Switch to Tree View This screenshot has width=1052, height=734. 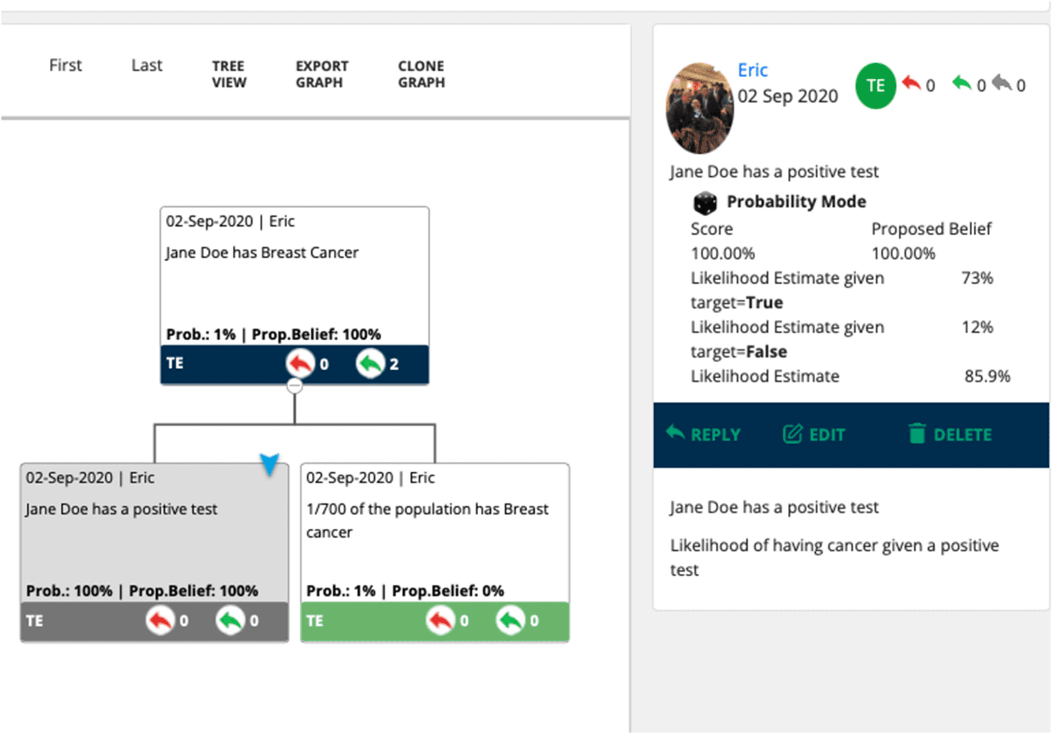pos(229,74)
